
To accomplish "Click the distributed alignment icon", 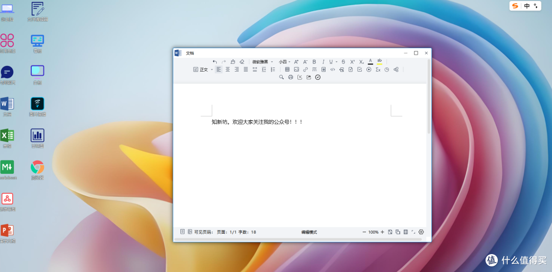I will 255,70.
